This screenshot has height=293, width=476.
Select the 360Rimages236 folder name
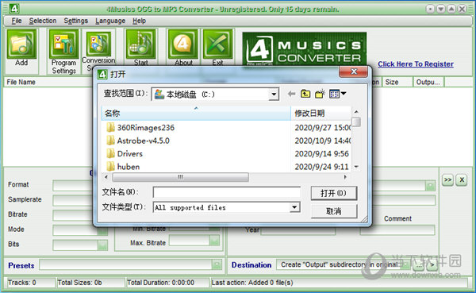146,128
